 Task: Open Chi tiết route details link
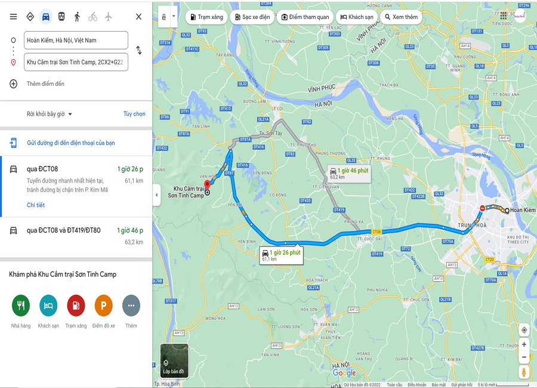pos(36,205)
